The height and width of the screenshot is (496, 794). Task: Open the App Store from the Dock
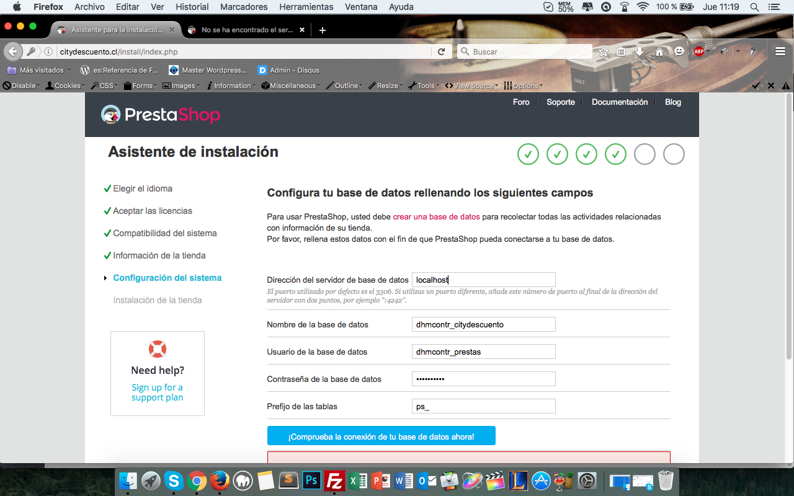tap(542, 480)
